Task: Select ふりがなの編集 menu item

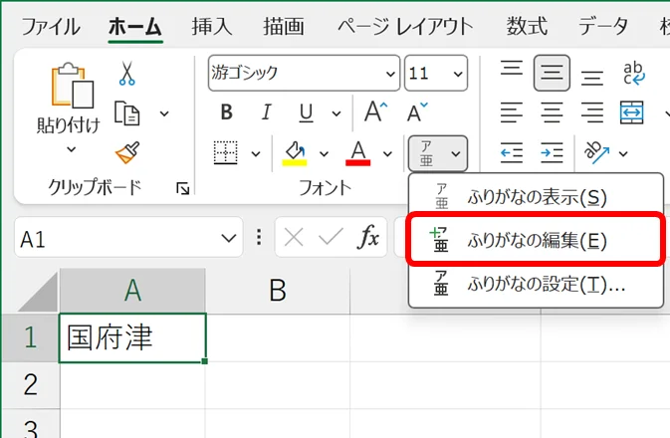Action: [x=536, y=240]
